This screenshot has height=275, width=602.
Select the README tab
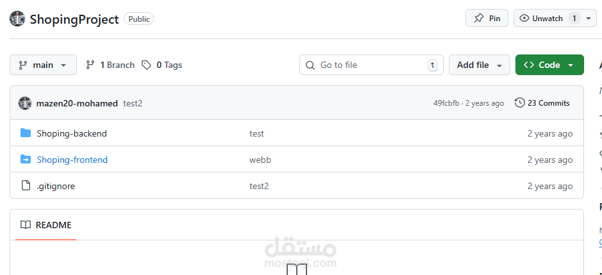46,225
